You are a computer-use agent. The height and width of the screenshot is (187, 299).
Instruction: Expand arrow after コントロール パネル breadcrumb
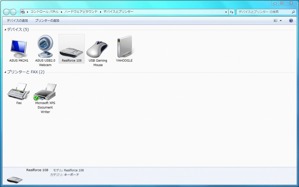(x=62, y=12)
